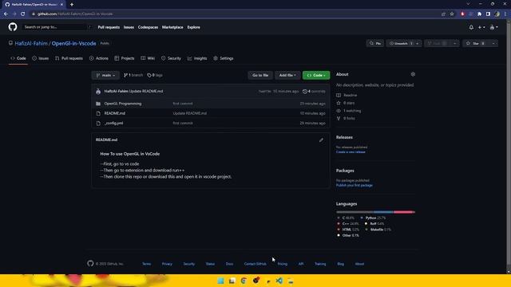Click Create a new release
511x287 pixels.
pyautogui.click(x=351, y=152)
